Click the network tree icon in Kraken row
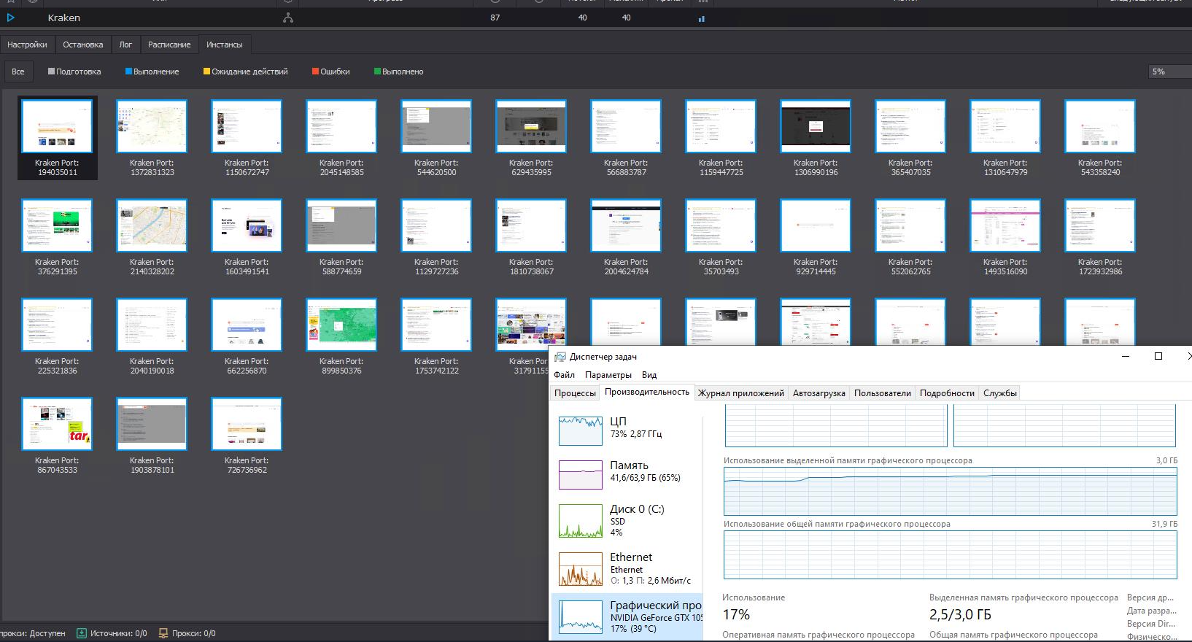Viewport: 1192px width, 642px height. tap(288, 18)
